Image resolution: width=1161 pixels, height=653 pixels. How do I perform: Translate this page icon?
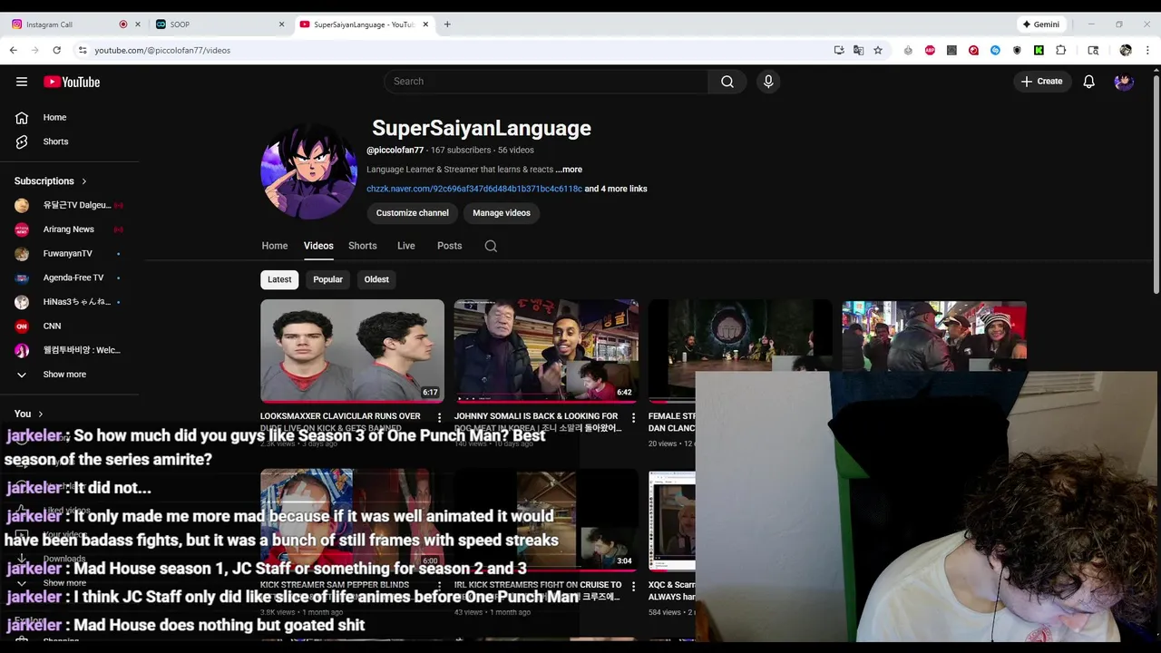click(x=858, y=50)
